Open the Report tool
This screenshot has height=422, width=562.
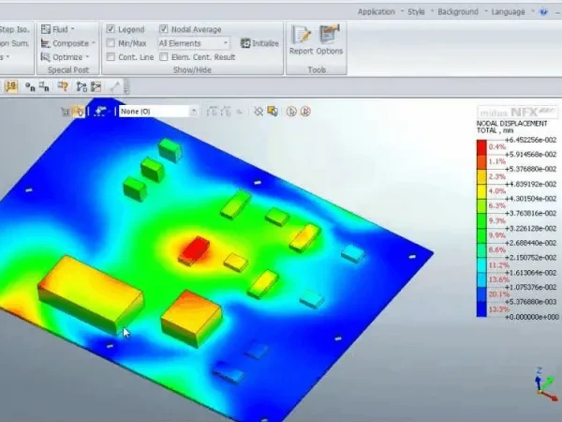[301, 40]
